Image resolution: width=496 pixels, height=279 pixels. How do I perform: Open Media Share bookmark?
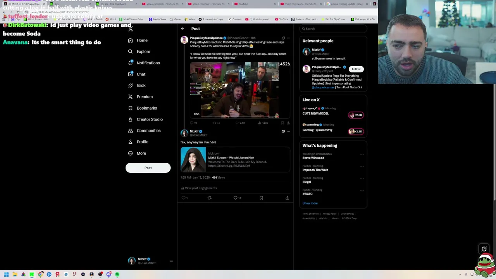157,19
